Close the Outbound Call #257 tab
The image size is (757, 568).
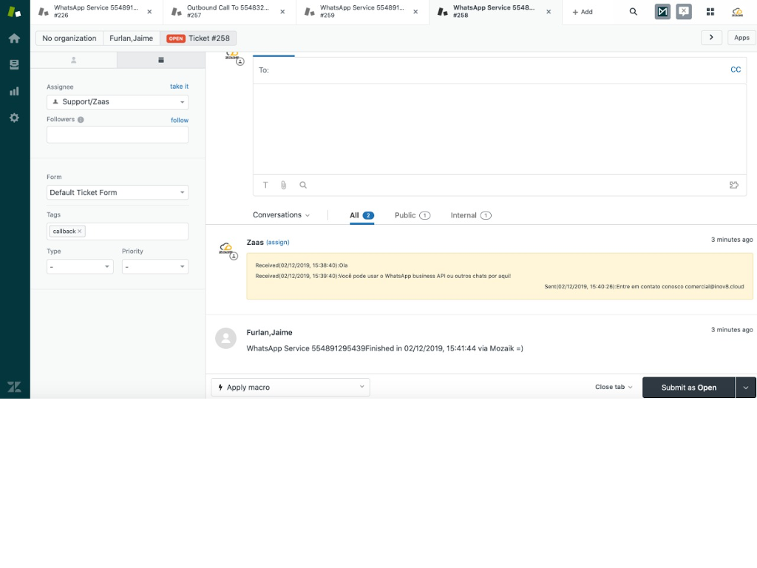(x=282, y=12)
